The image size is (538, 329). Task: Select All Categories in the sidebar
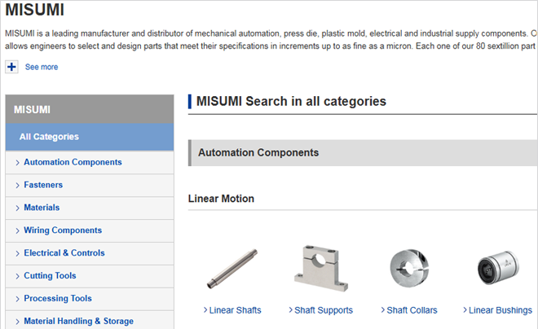[x=50, y=137]
